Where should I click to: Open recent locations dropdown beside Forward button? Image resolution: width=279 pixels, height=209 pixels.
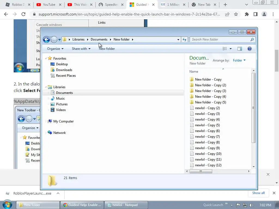59,40
